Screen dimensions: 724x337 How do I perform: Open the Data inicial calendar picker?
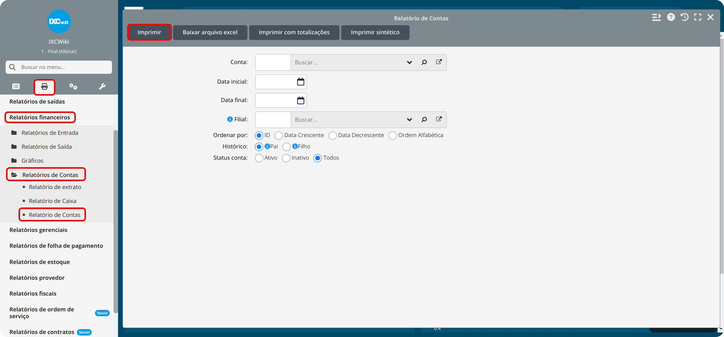click(x=301, y=82)
